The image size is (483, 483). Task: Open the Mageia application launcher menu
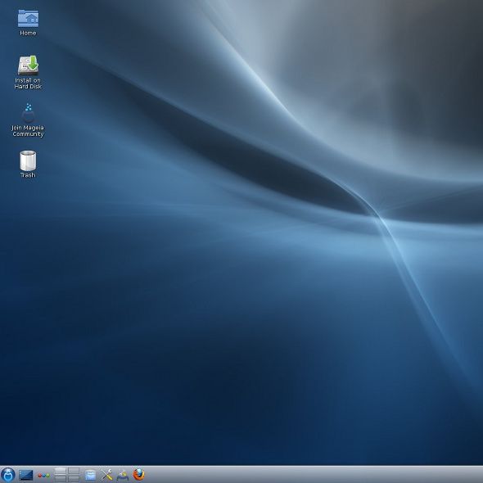[x=8, y=475]
